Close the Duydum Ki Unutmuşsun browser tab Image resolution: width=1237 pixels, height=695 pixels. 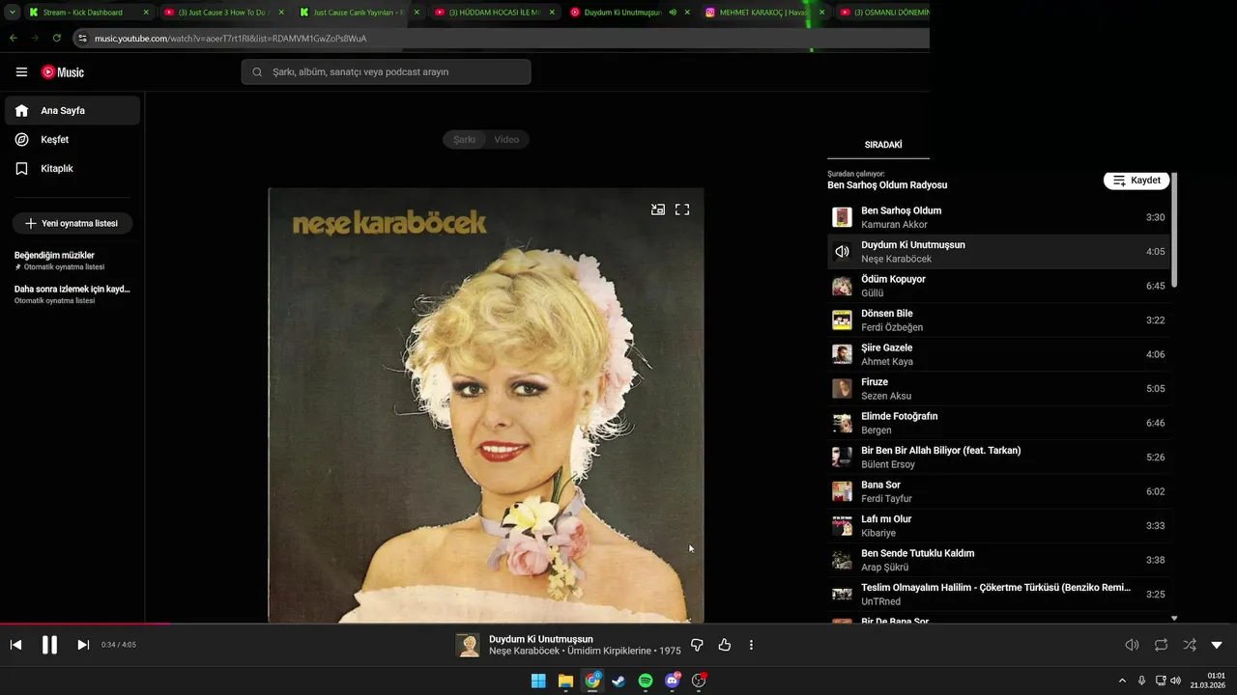pyautogui.click(x=687, y=13)
